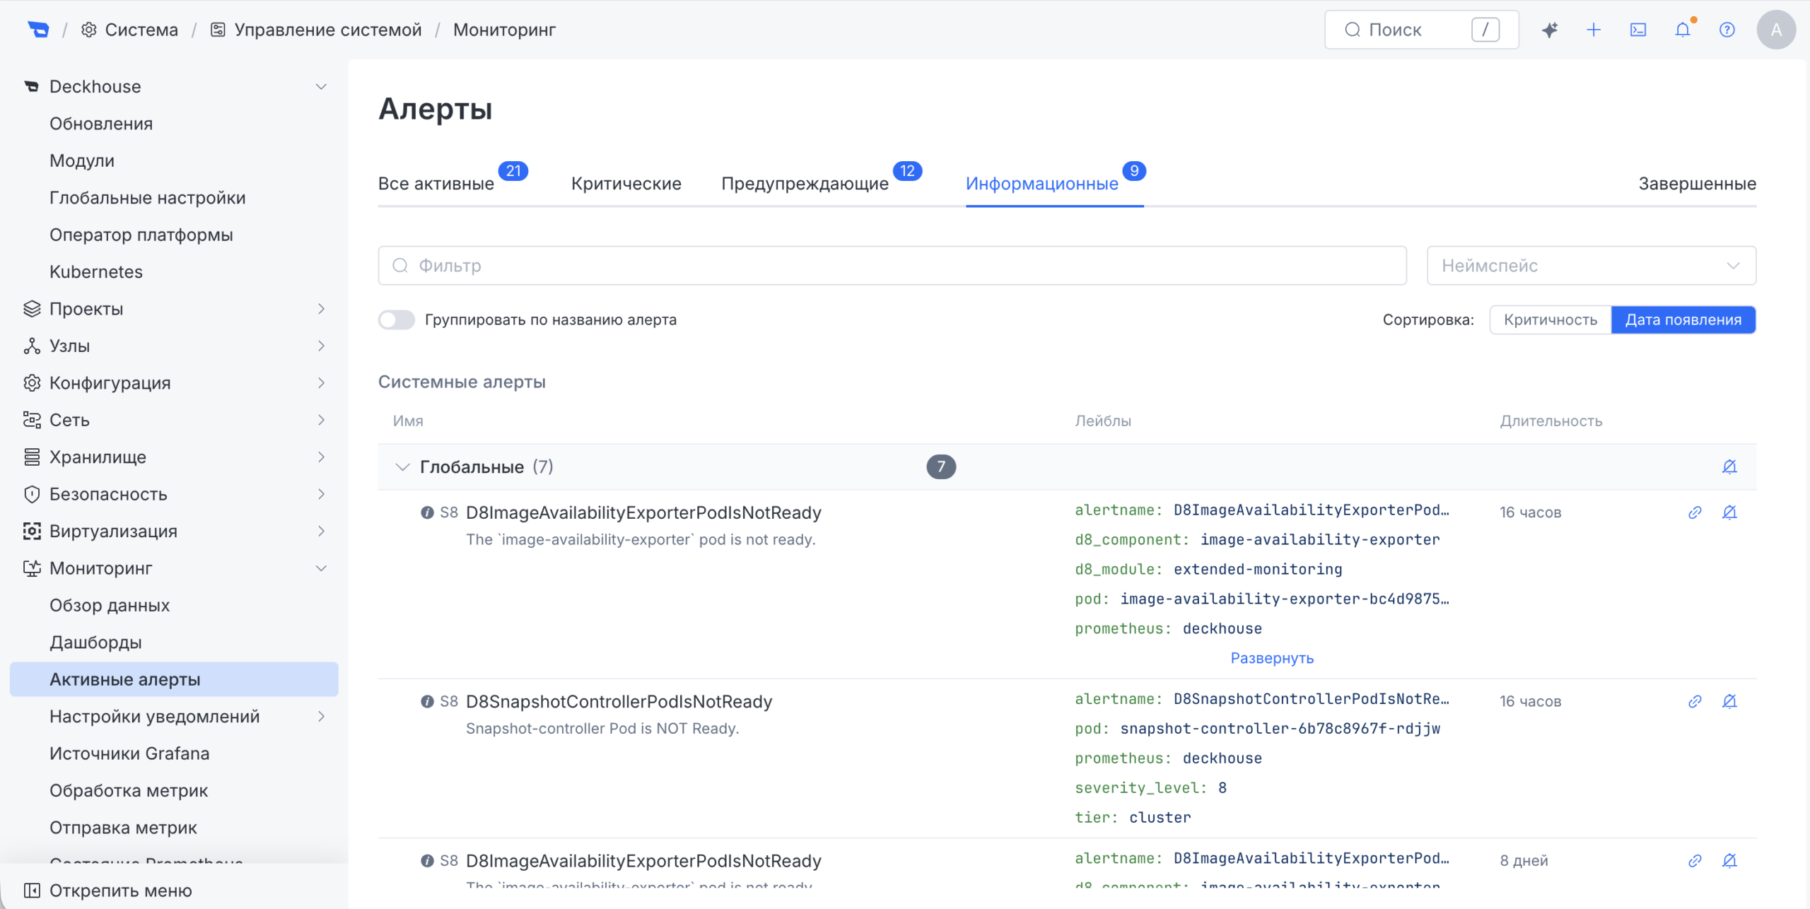1810x909 pixels.
Task: Open Источники Grafana in sidebar
Action: (129, 753)
